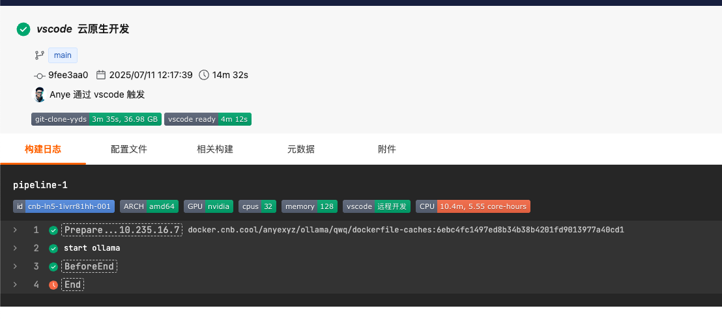Image resolution: width=722 pixels, height=319 pixels.
Task: Click green status icon on start ollama step
Action: (53, 249)
